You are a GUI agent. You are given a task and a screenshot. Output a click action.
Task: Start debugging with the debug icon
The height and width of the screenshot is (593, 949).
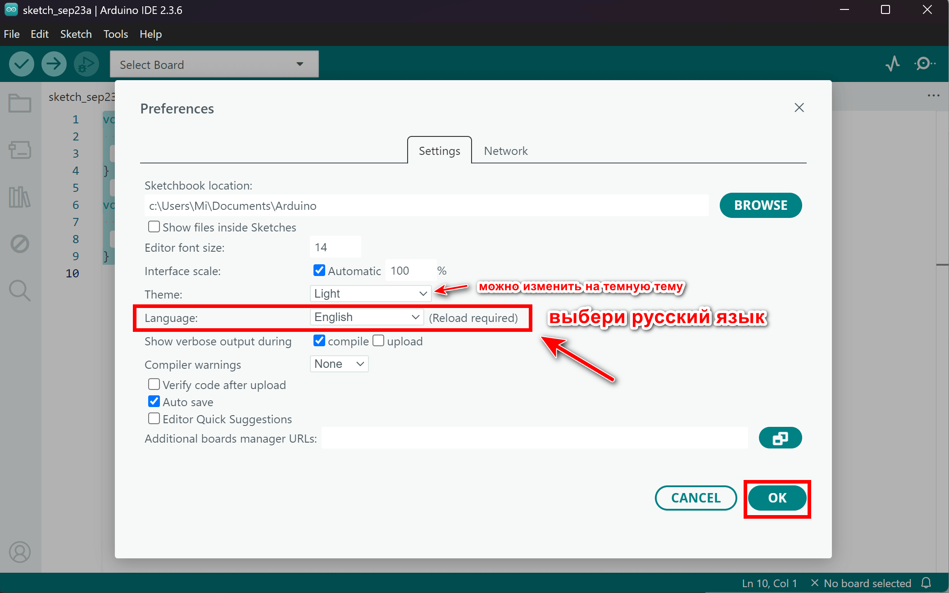86,64
